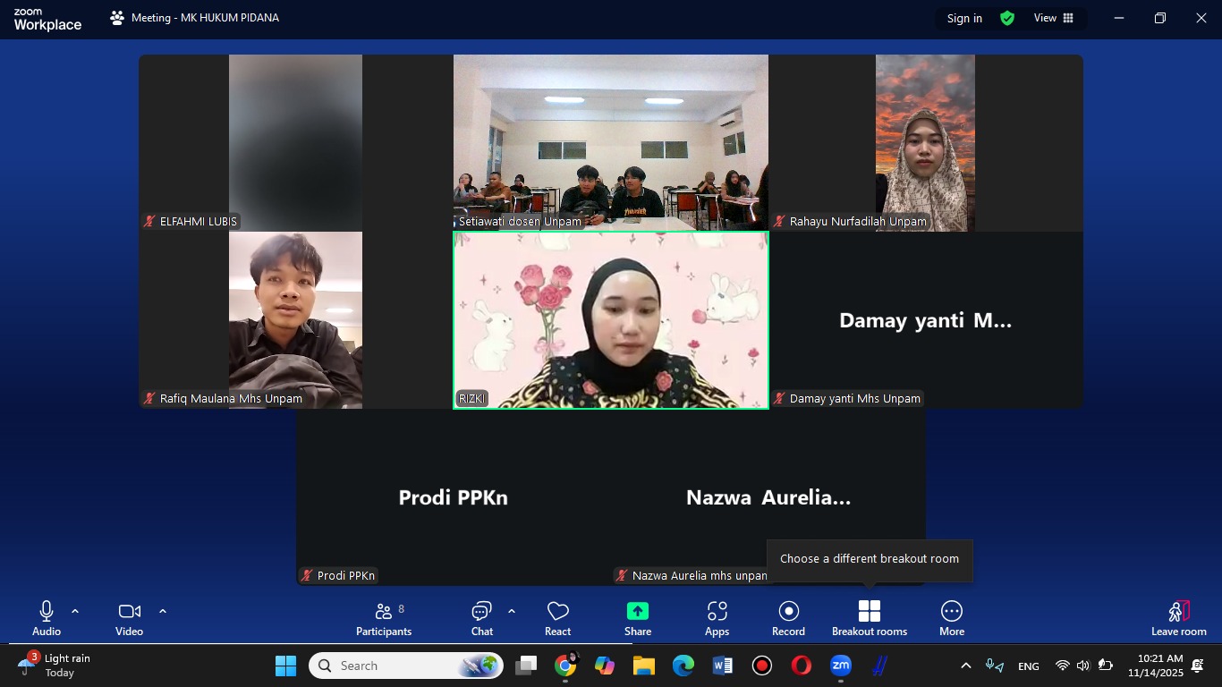Open the Participants panel
Image resolution: width=1222 pixels, height=687 pixels.
[384, 618]
